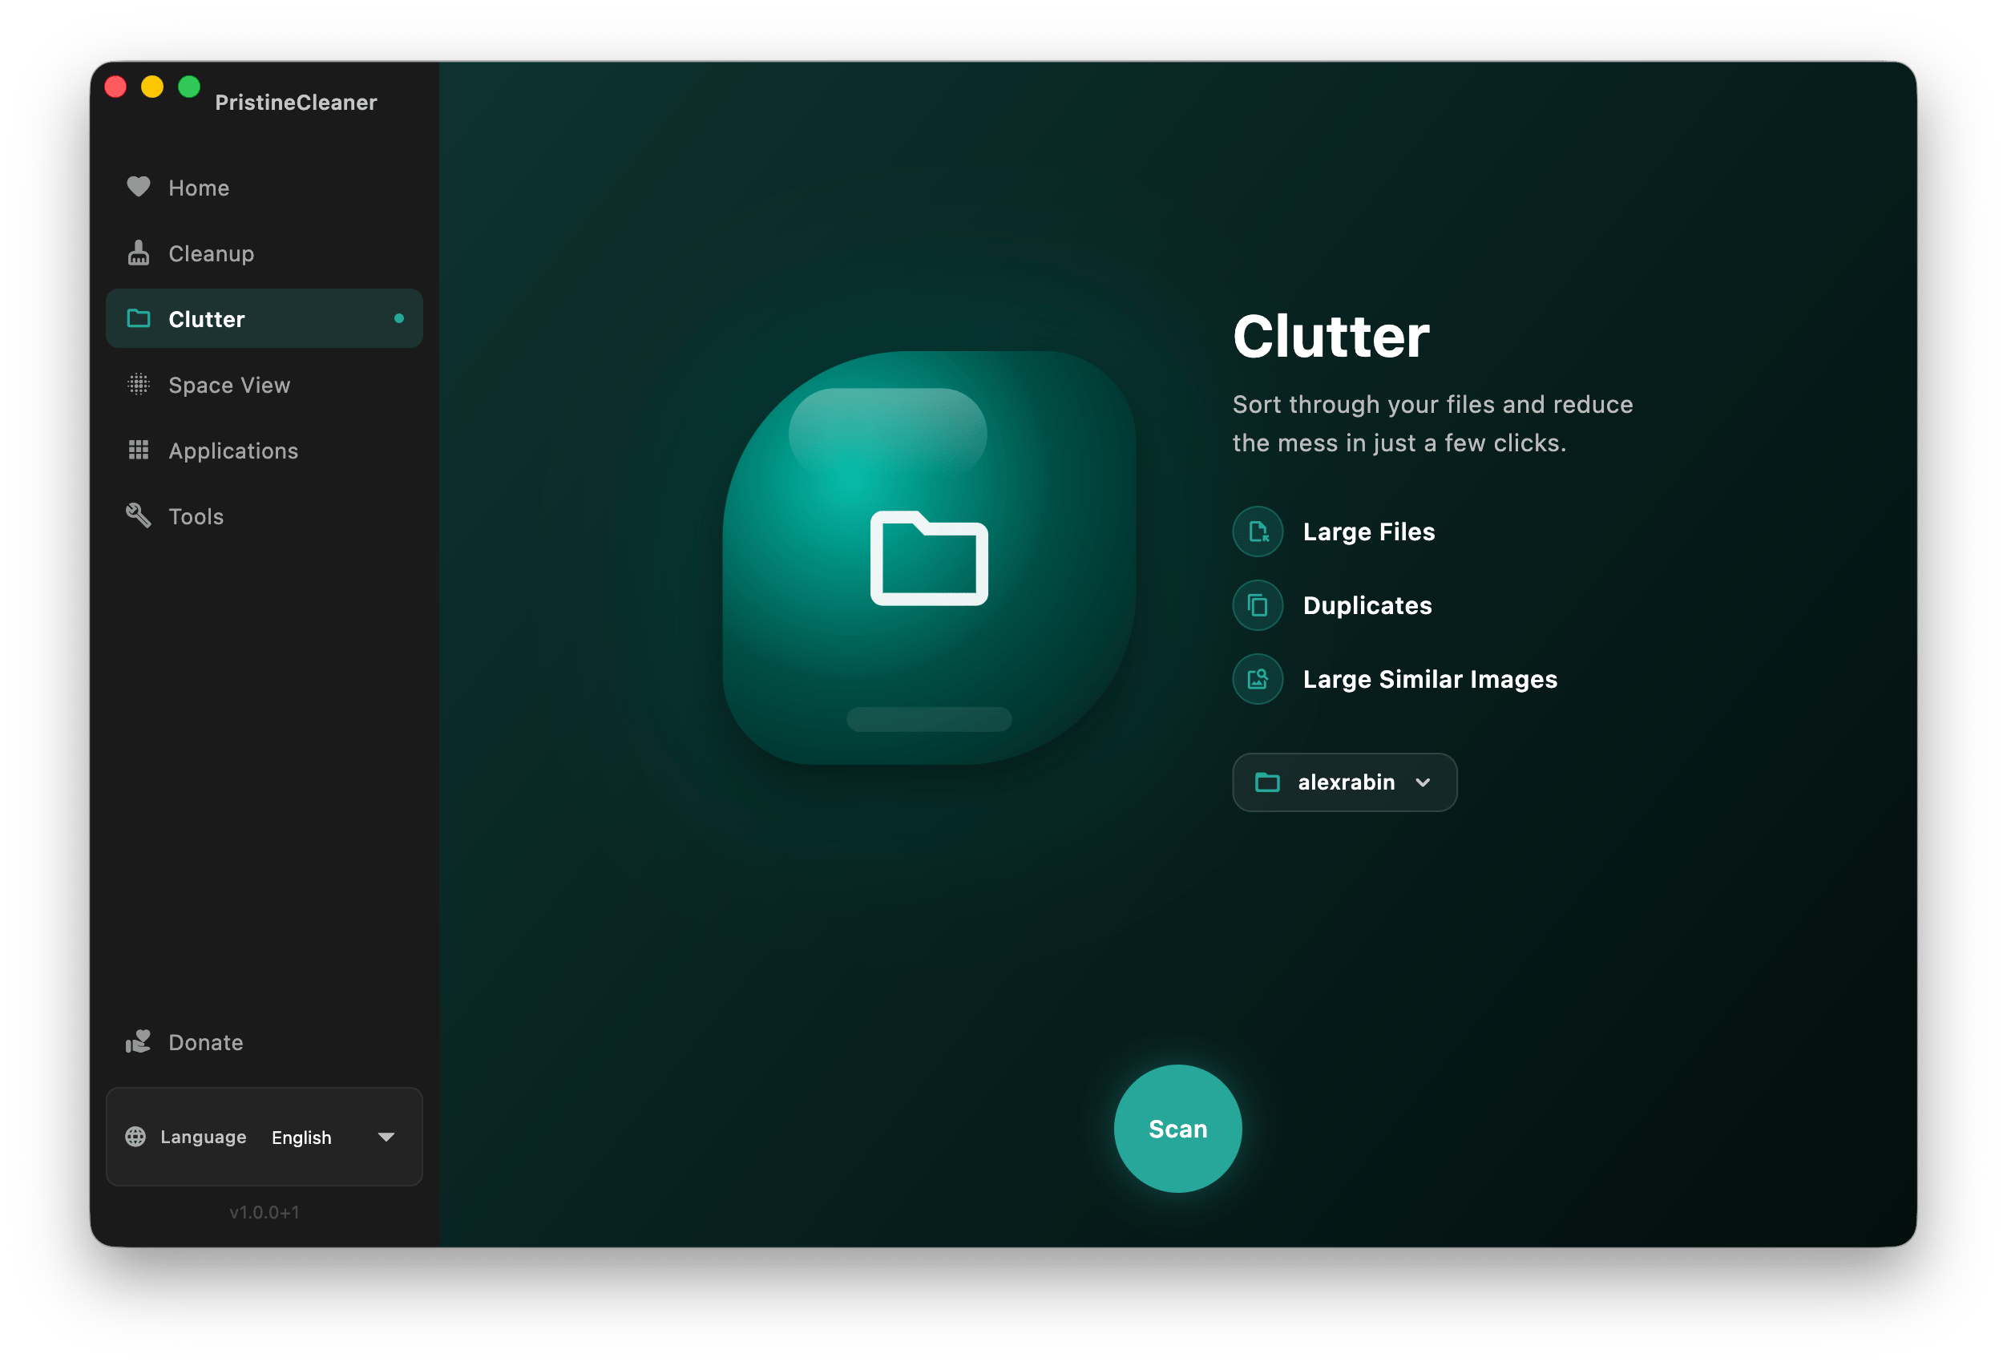The width and height of the screenshot is (2007, 1366).
Task: Click the teal indicator dot beside Clutter
Action: (399, 318)
